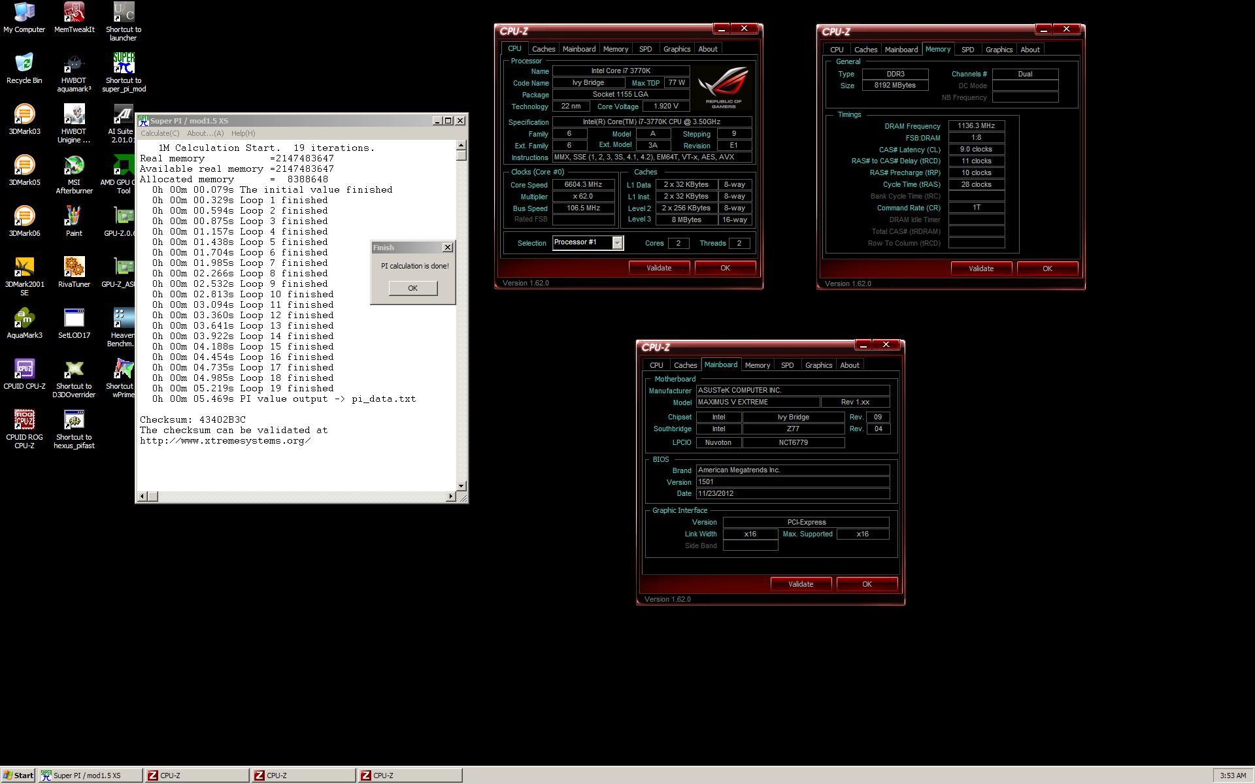Switch to Mainboard tab in the CPU tab CPU-Z window
Viewport: 1255px width, 784px height.
(x=579, y=49)
